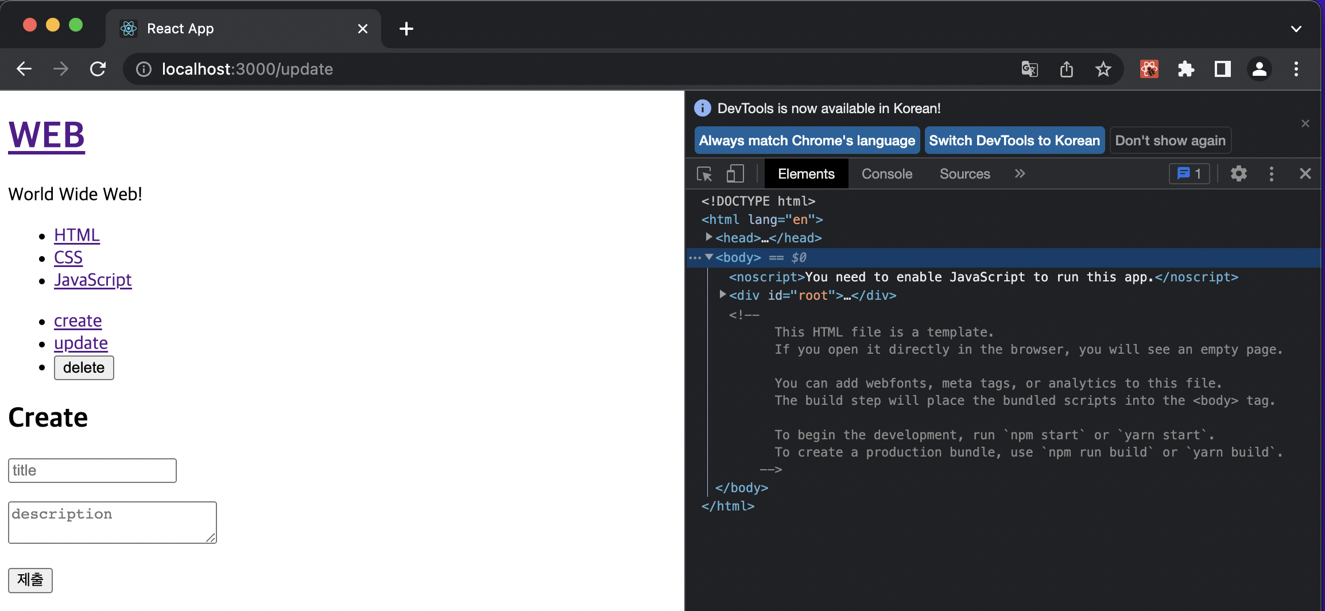Select the React App browser tab

(243, 29)
